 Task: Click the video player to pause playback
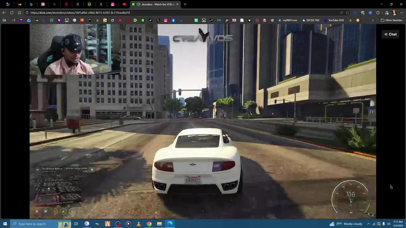click(x=203, y=121)
